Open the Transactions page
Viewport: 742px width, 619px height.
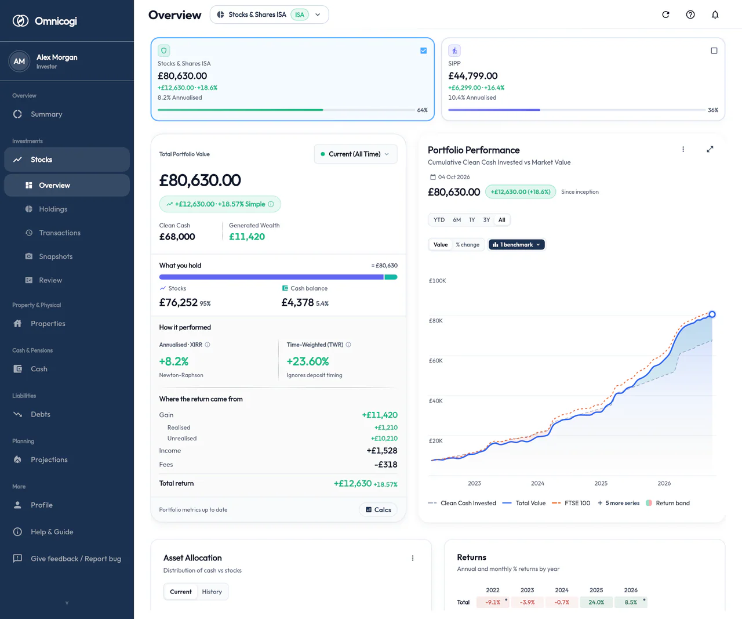tap(67, 233)
